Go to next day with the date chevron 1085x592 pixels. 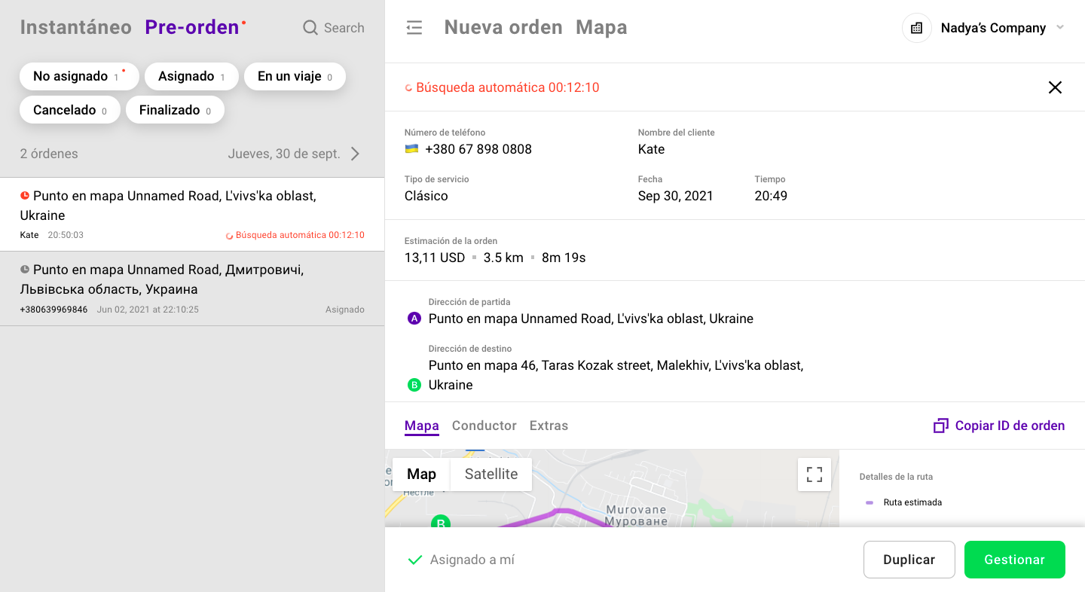coord(355,154)
